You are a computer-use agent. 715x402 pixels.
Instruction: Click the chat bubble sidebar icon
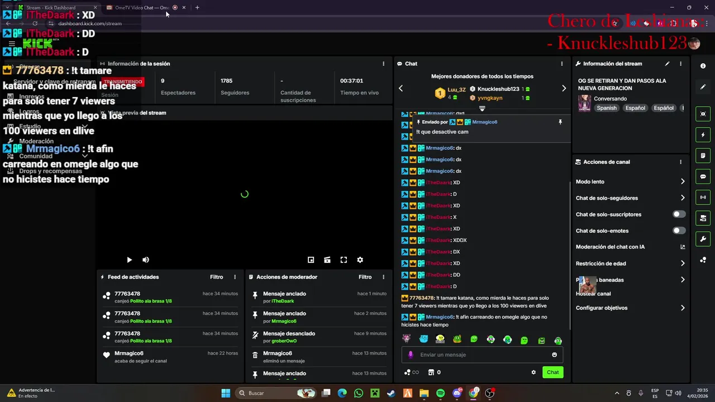703,176
